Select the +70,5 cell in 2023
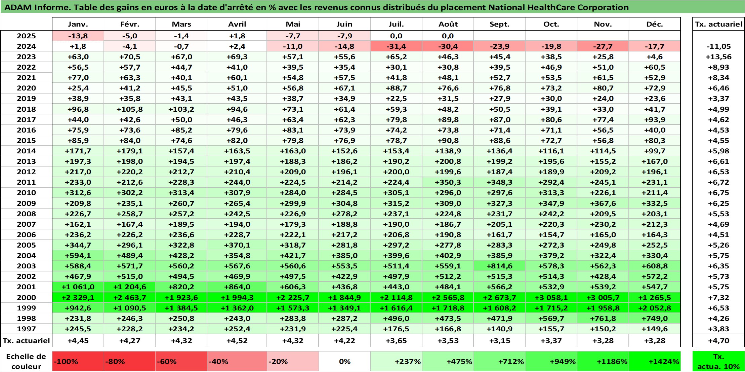Image resolution: width=745 pixels, height=372 pixels. pos(130,57)
